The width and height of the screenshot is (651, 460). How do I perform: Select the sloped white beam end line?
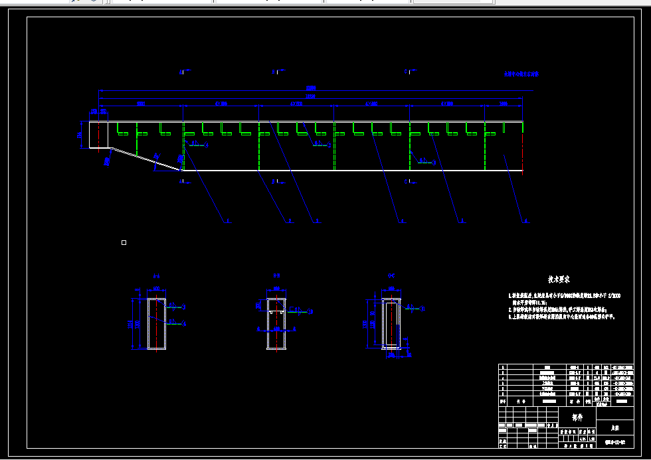pyautogui.click(x=146, y=159)
